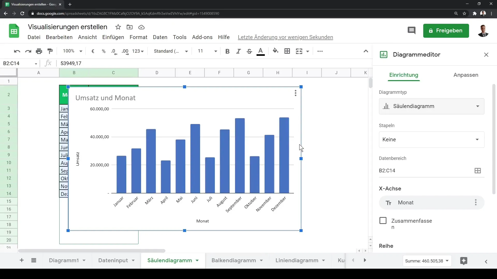Collapse side panel with bottom chevron

(486, 261)
